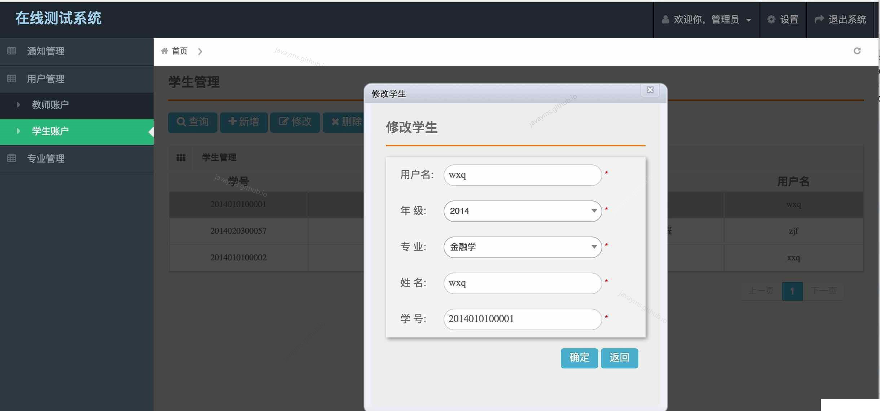880x411 pixels.
Task: Click the 学号 input field
Action: tap(522, 319)
